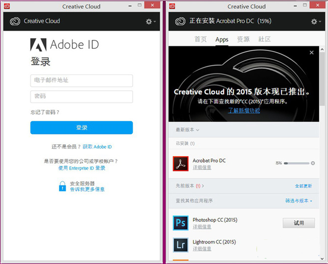Click the Lightroom CC app icon

click(180, 245)
